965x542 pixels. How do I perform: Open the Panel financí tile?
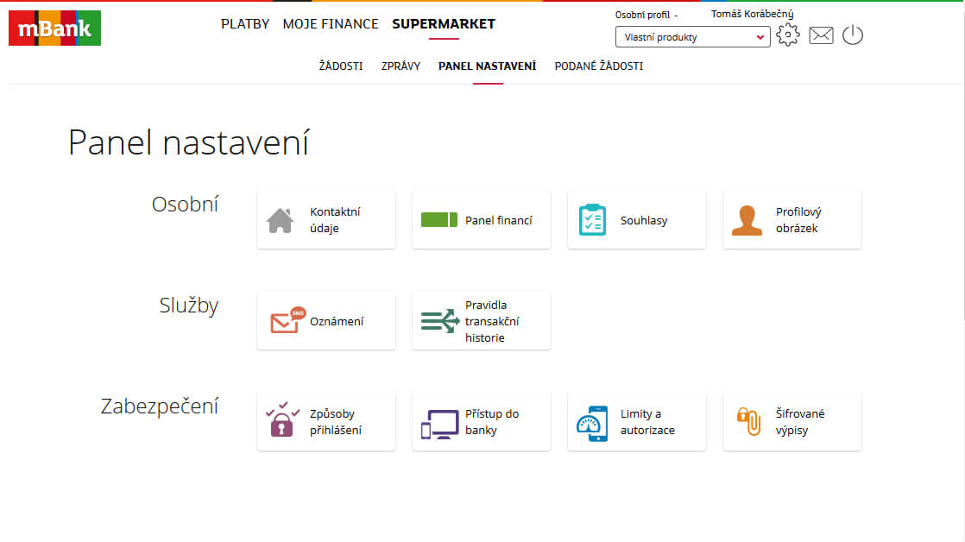(481, 219)
